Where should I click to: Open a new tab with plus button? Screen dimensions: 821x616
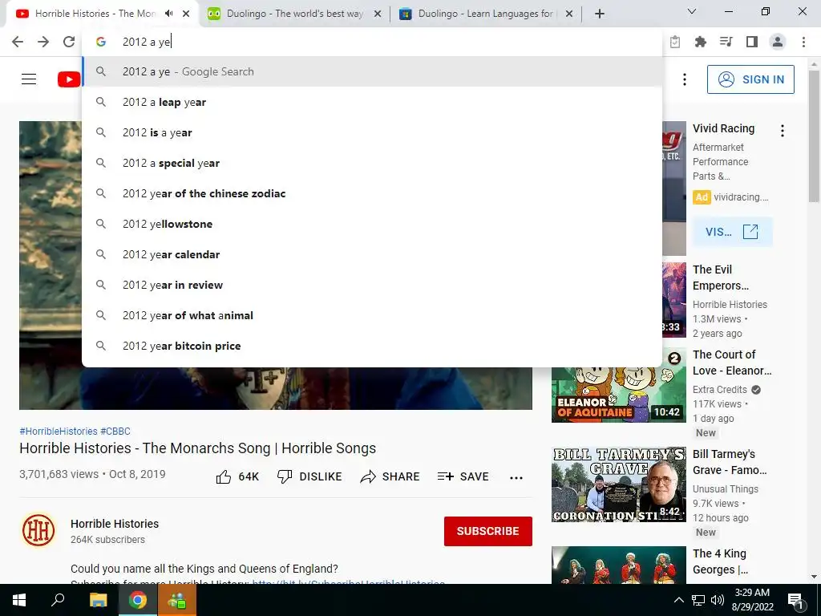coord(600,14)
